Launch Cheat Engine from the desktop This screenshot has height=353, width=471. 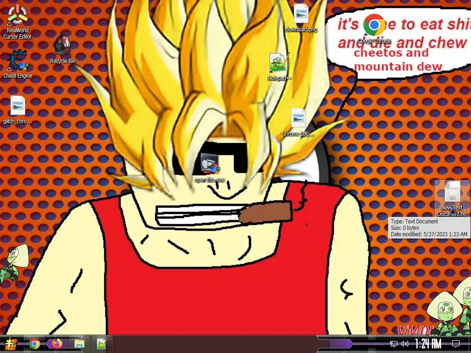tap(17, 64)
